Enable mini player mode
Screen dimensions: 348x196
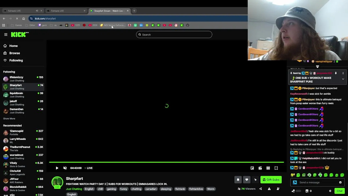[252, 168]
